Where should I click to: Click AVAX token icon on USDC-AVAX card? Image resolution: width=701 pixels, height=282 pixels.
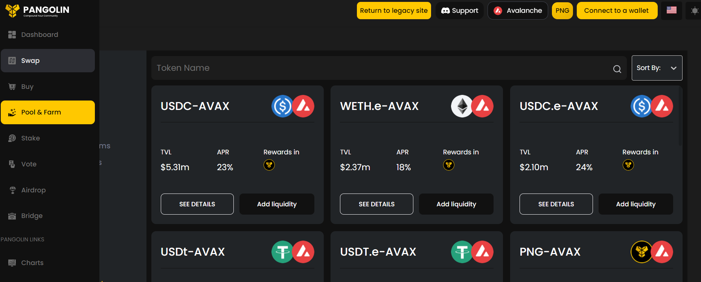[303, 106]
